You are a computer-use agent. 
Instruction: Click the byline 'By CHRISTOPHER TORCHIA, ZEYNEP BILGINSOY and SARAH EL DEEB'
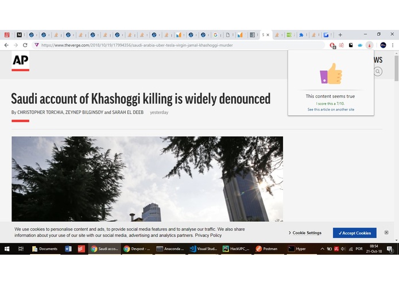pyautogui.click(x=78, y=112)
